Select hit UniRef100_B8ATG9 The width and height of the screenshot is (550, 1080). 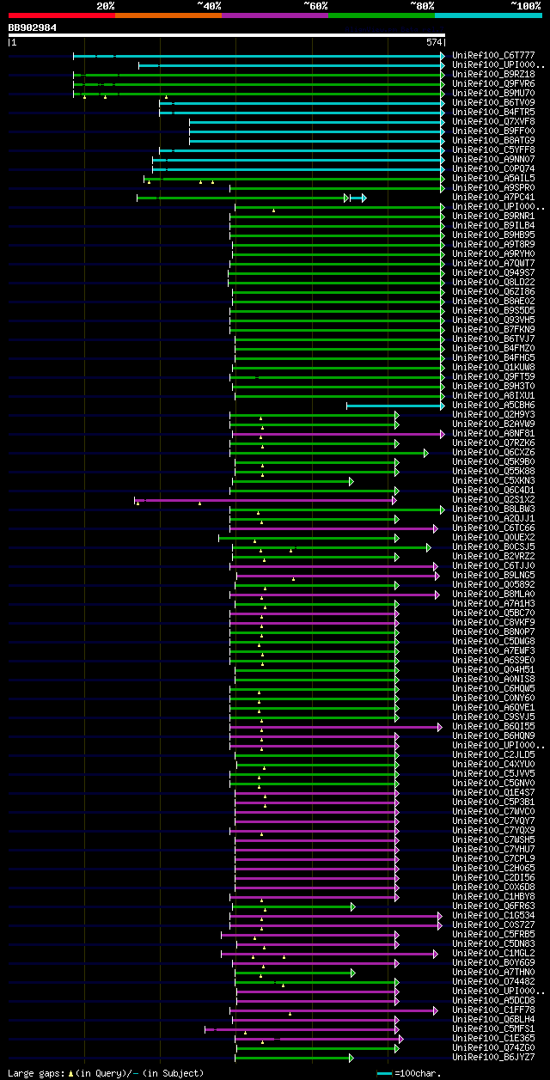493,140
